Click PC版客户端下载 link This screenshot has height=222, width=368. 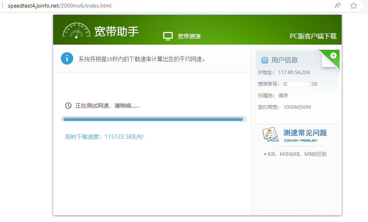coord(313,36)
